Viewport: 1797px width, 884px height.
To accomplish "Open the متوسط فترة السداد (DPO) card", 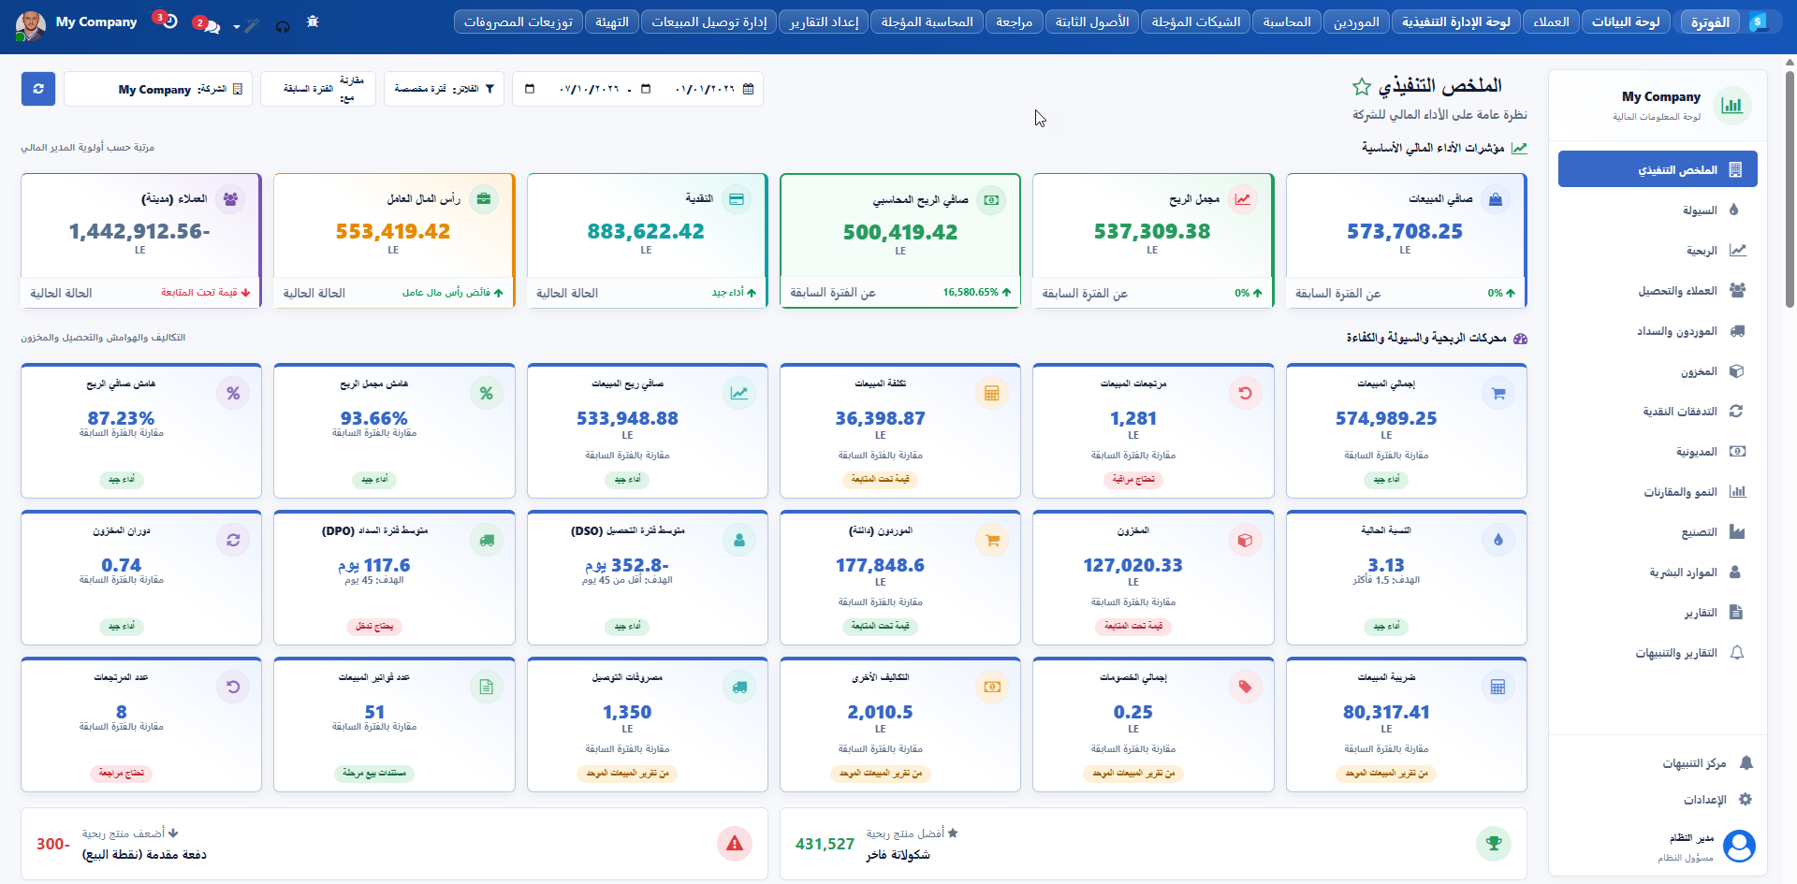I will click(x=394, y=577).
